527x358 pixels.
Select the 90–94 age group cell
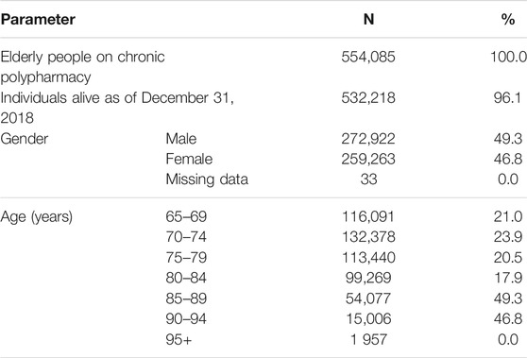186,318
